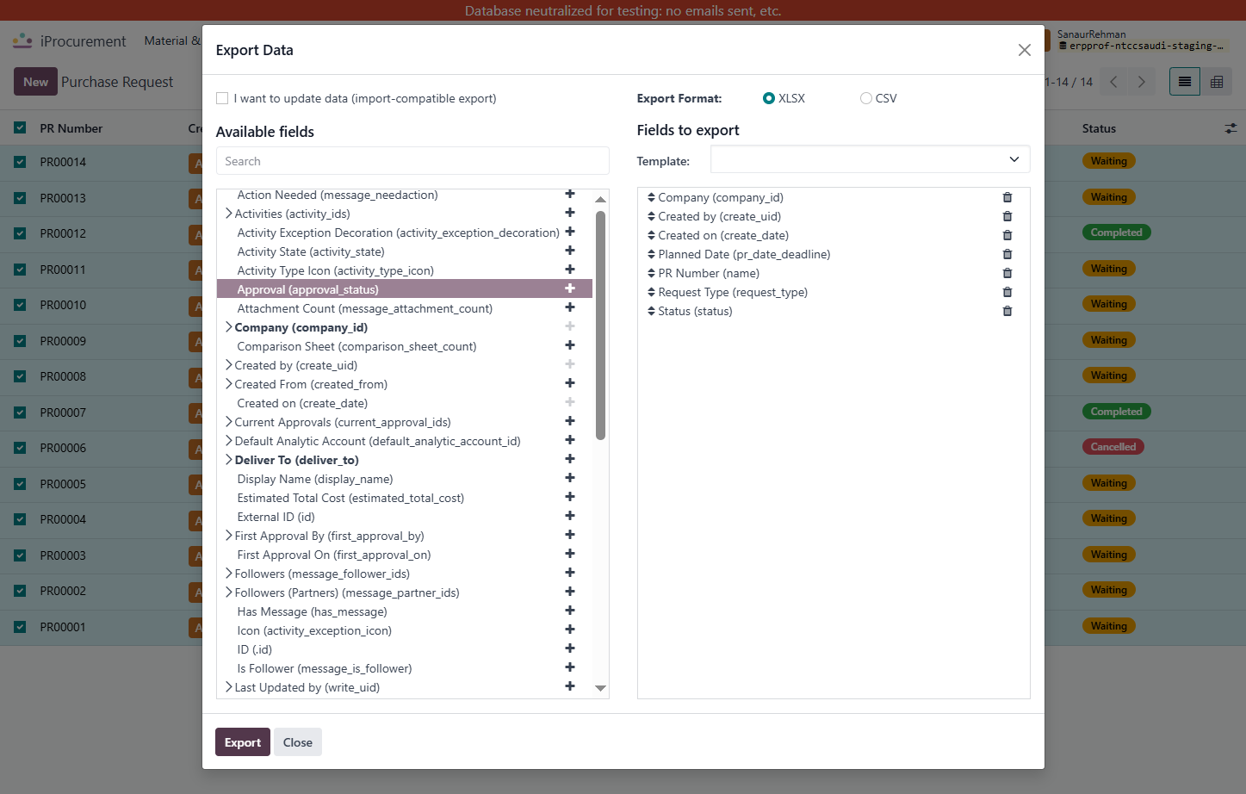Image resolution: width=1246 pixels, height=794 pixels.
Task: Click the Export button
Action: click(x=243, y=742)
